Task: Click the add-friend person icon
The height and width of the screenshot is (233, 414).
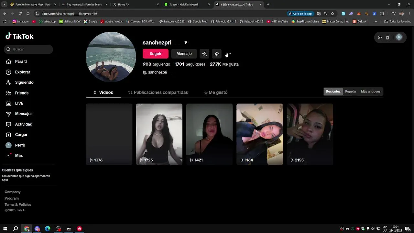Action: click(x=204, y=54)
